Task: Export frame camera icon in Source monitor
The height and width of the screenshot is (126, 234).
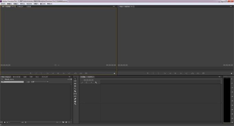Action: tap(86, 73)
